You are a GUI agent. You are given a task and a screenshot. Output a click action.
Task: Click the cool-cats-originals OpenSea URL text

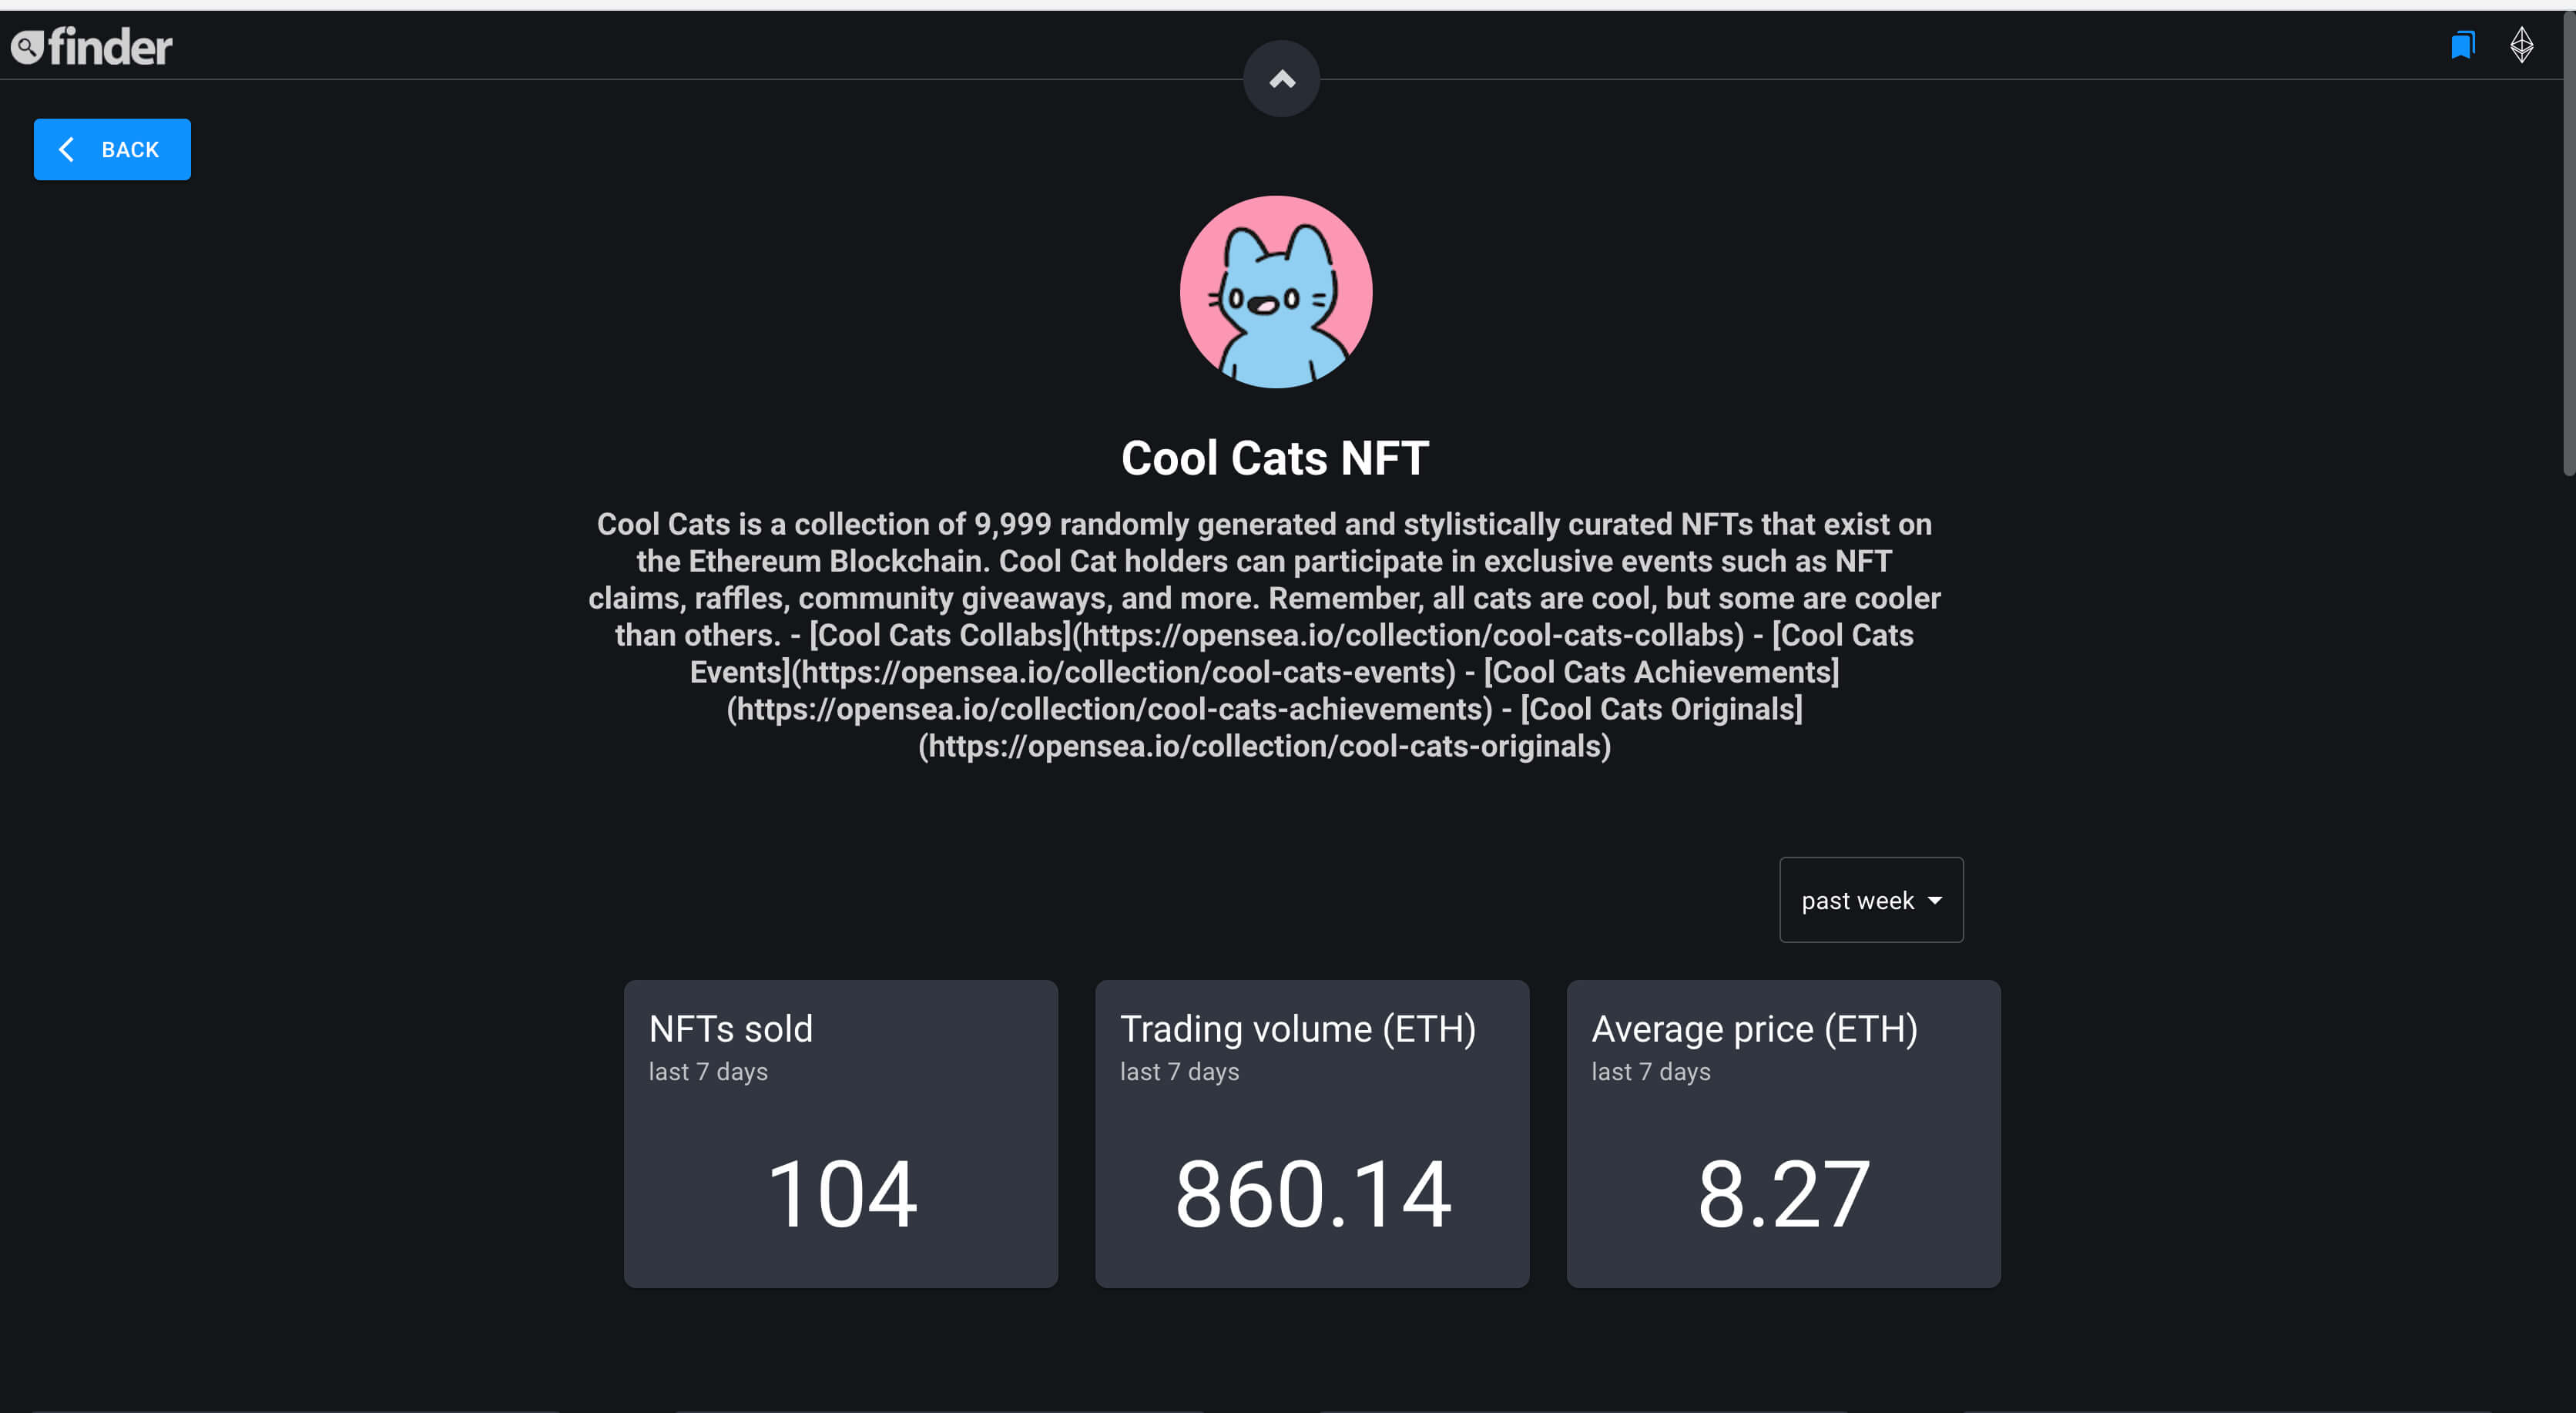pos(1264,746)
